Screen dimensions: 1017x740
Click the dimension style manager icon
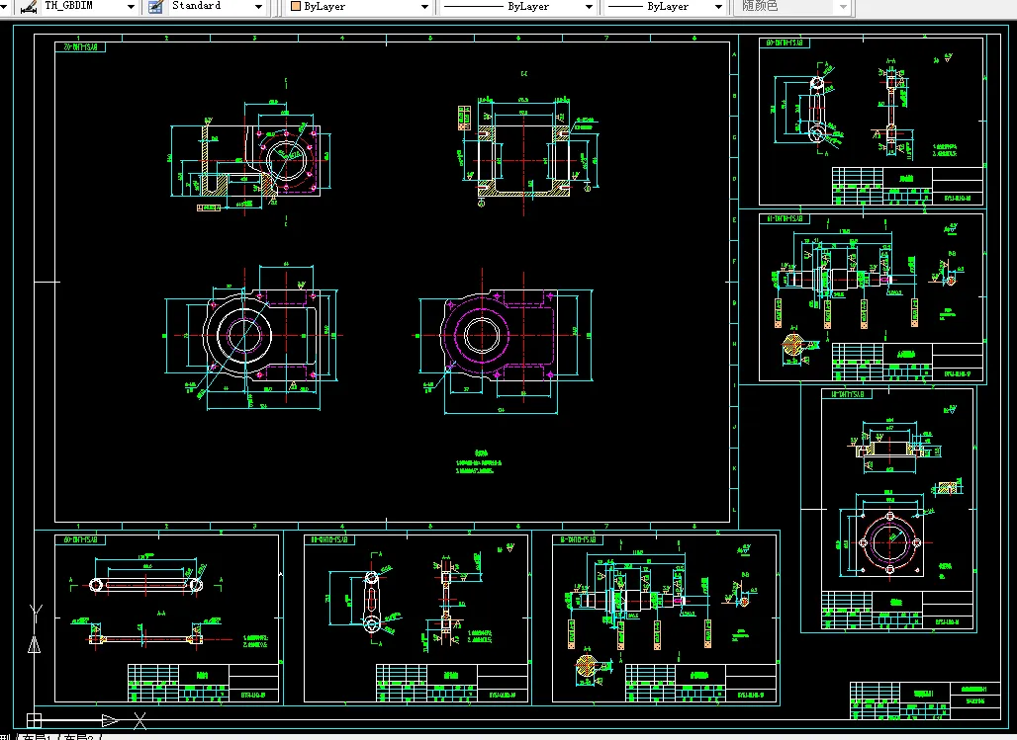29,7
